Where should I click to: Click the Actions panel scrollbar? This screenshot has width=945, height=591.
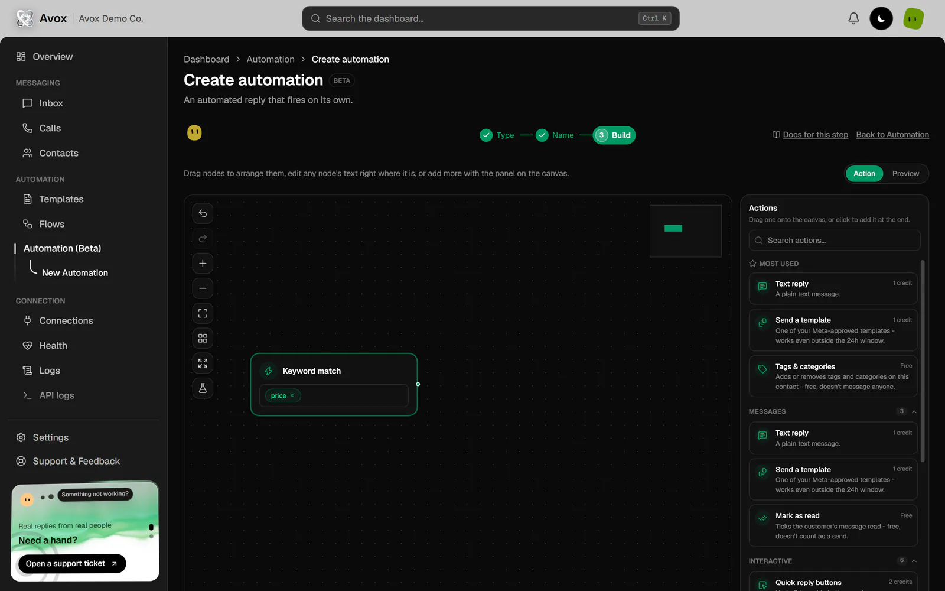(923, 361)
